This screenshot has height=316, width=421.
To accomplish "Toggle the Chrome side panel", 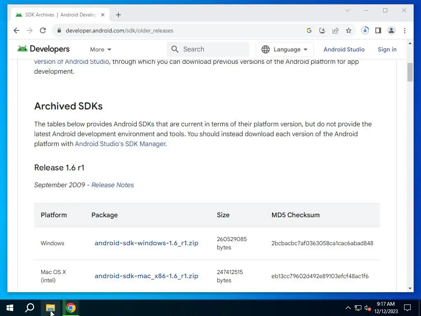I will (378, 30).
